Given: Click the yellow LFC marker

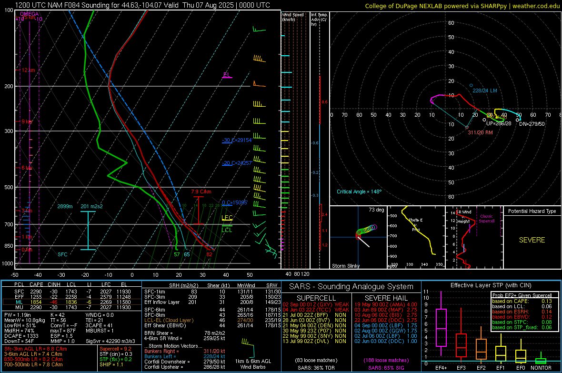Looking at the screenshot, I should click(x=227, y=217).
